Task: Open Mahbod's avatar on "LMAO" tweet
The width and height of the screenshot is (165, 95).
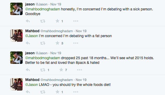Action: pyautogui.click(x=16, y=84)
